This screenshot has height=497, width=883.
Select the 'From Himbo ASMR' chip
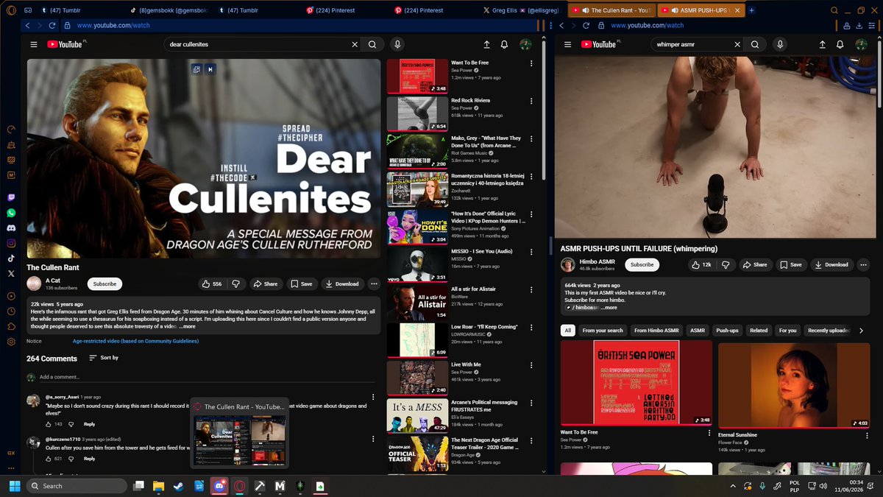(656, 331)
